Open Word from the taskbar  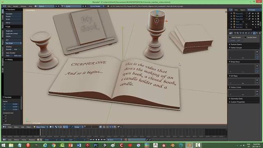[79, 145]
